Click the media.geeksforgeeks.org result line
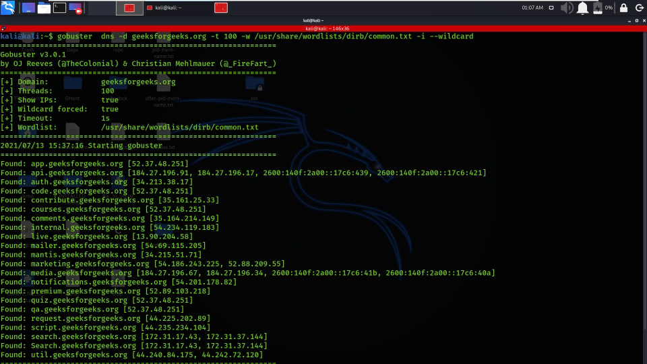The height and width of the screenshot is (364, 647). (x=247, y=272)
